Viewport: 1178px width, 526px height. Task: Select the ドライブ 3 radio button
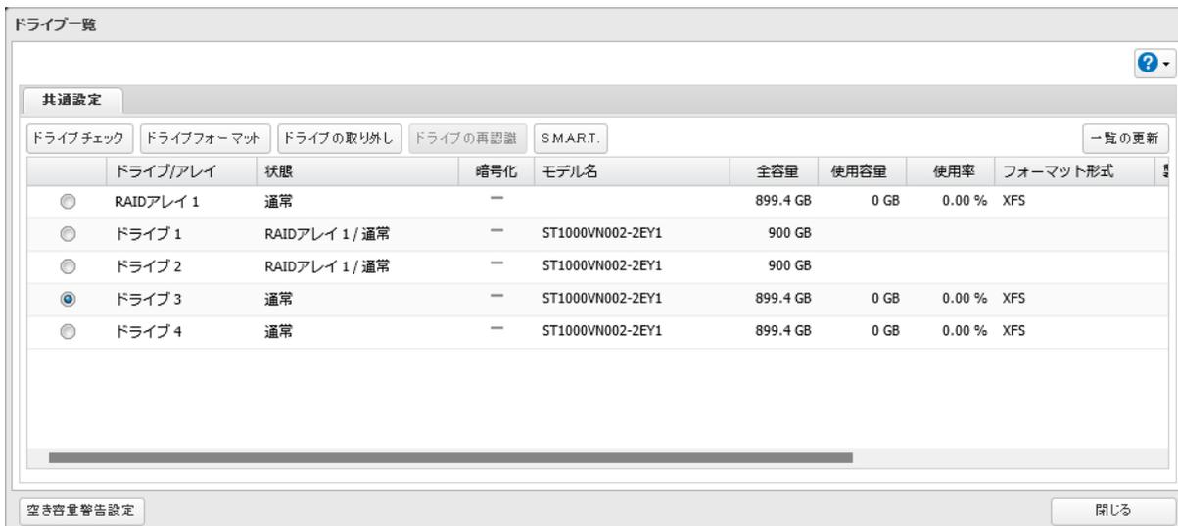point(67,298)
